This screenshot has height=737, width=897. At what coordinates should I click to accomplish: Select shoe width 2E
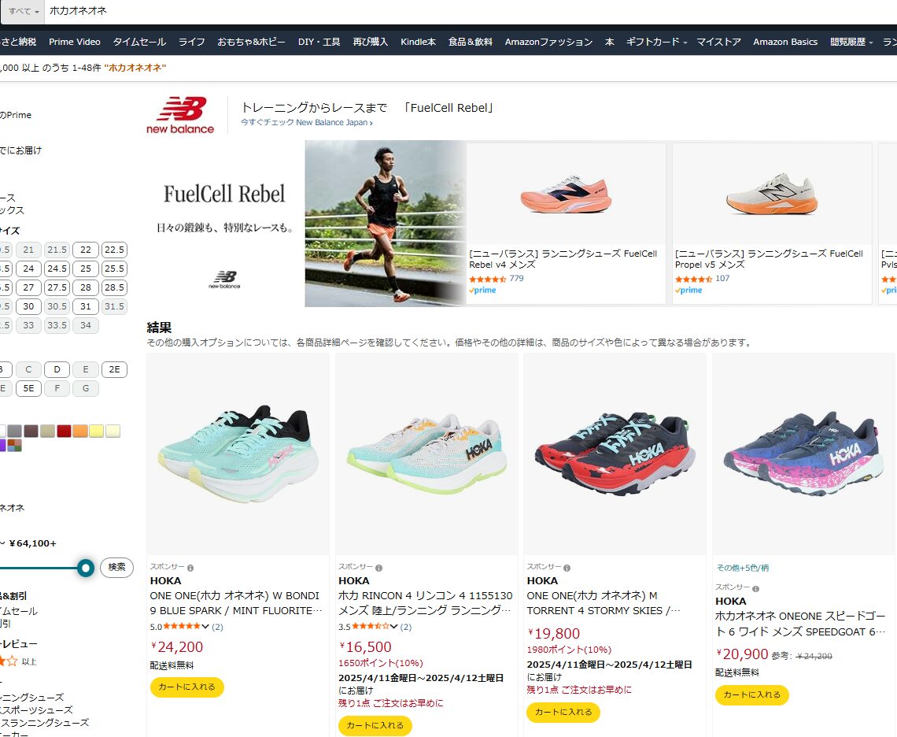(114, 369)
